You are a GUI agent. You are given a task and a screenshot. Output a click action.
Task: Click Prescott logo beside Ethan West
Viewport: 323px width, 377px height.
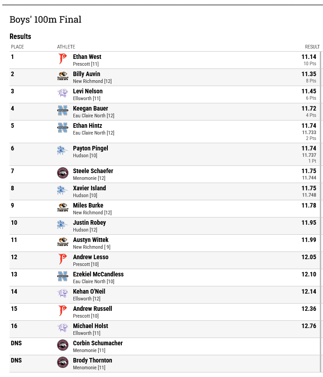[63, 59]
